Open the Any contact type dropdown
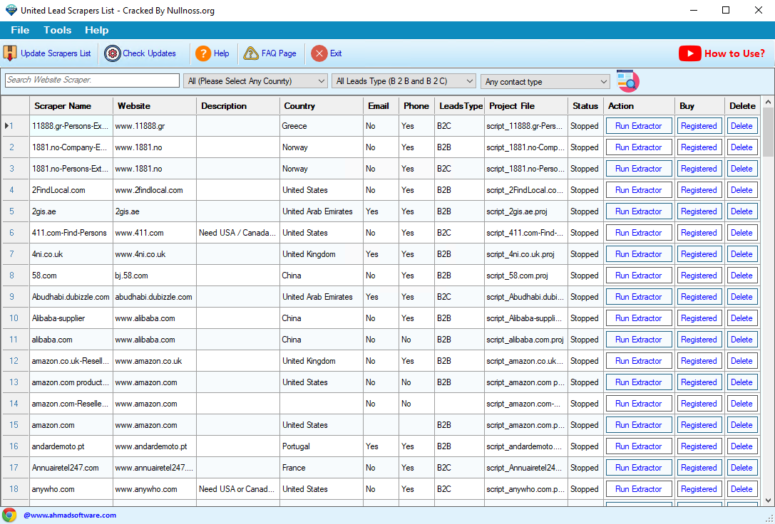This screenshot has height=524, width=775. pyautogui.click(x=545, y=81)
